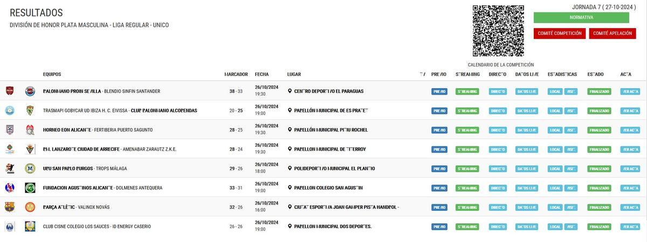Screen dimensions: 647x242
Task: Open the Barça Atlètic club crest
Action: click(10, 207)
